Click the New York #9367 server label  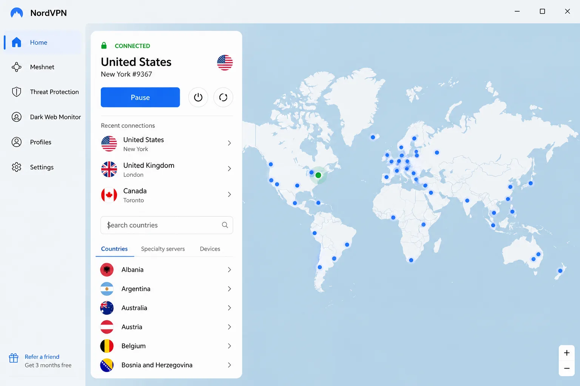click(x=126, y=74)
